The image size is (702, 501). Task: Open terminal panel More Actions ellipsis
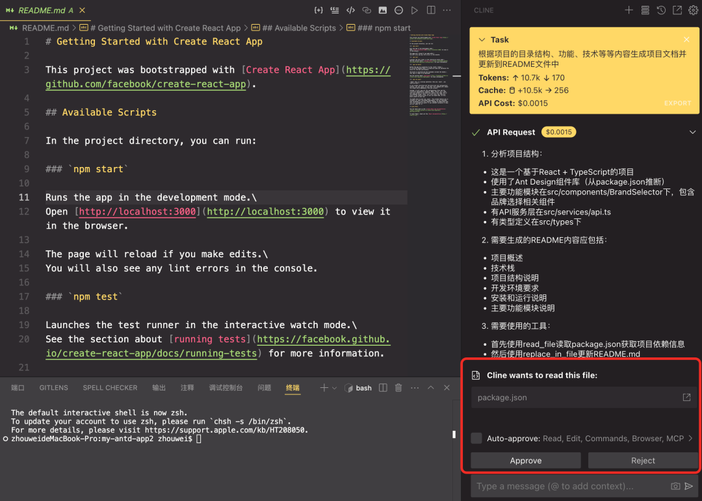pyautogui.click(x=415, y=388)
